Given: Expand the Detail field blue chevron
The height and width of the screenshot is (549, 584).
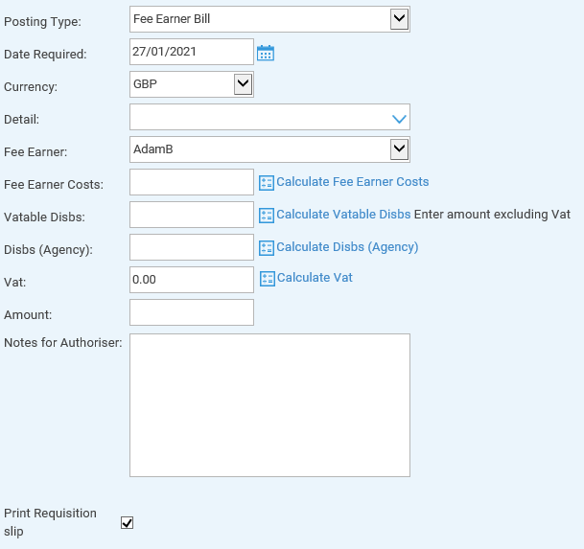Looking at the screenshot, I should point(399,119).
